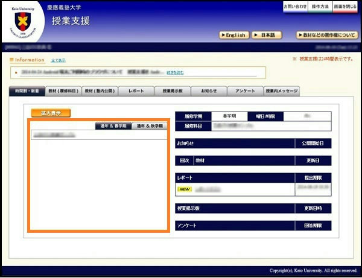The width and height of the screenshot is (362, 278).
Task: Open the 続きを読む read more link
Action: (175, 72)
